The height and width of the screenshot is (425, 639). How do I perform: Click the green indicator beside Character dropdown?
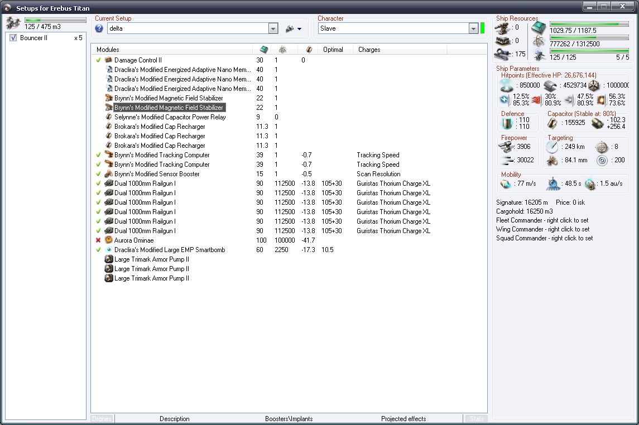pyautogui.click(x=483, y=28)
